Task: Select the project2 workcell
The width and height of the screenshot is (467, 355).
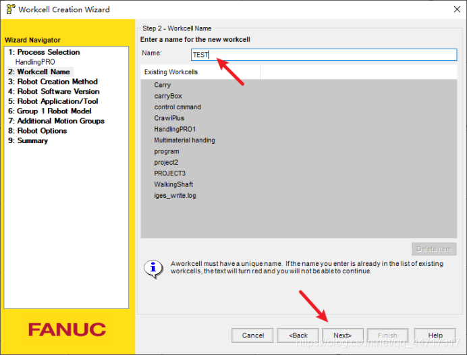Action: (166, 162)
